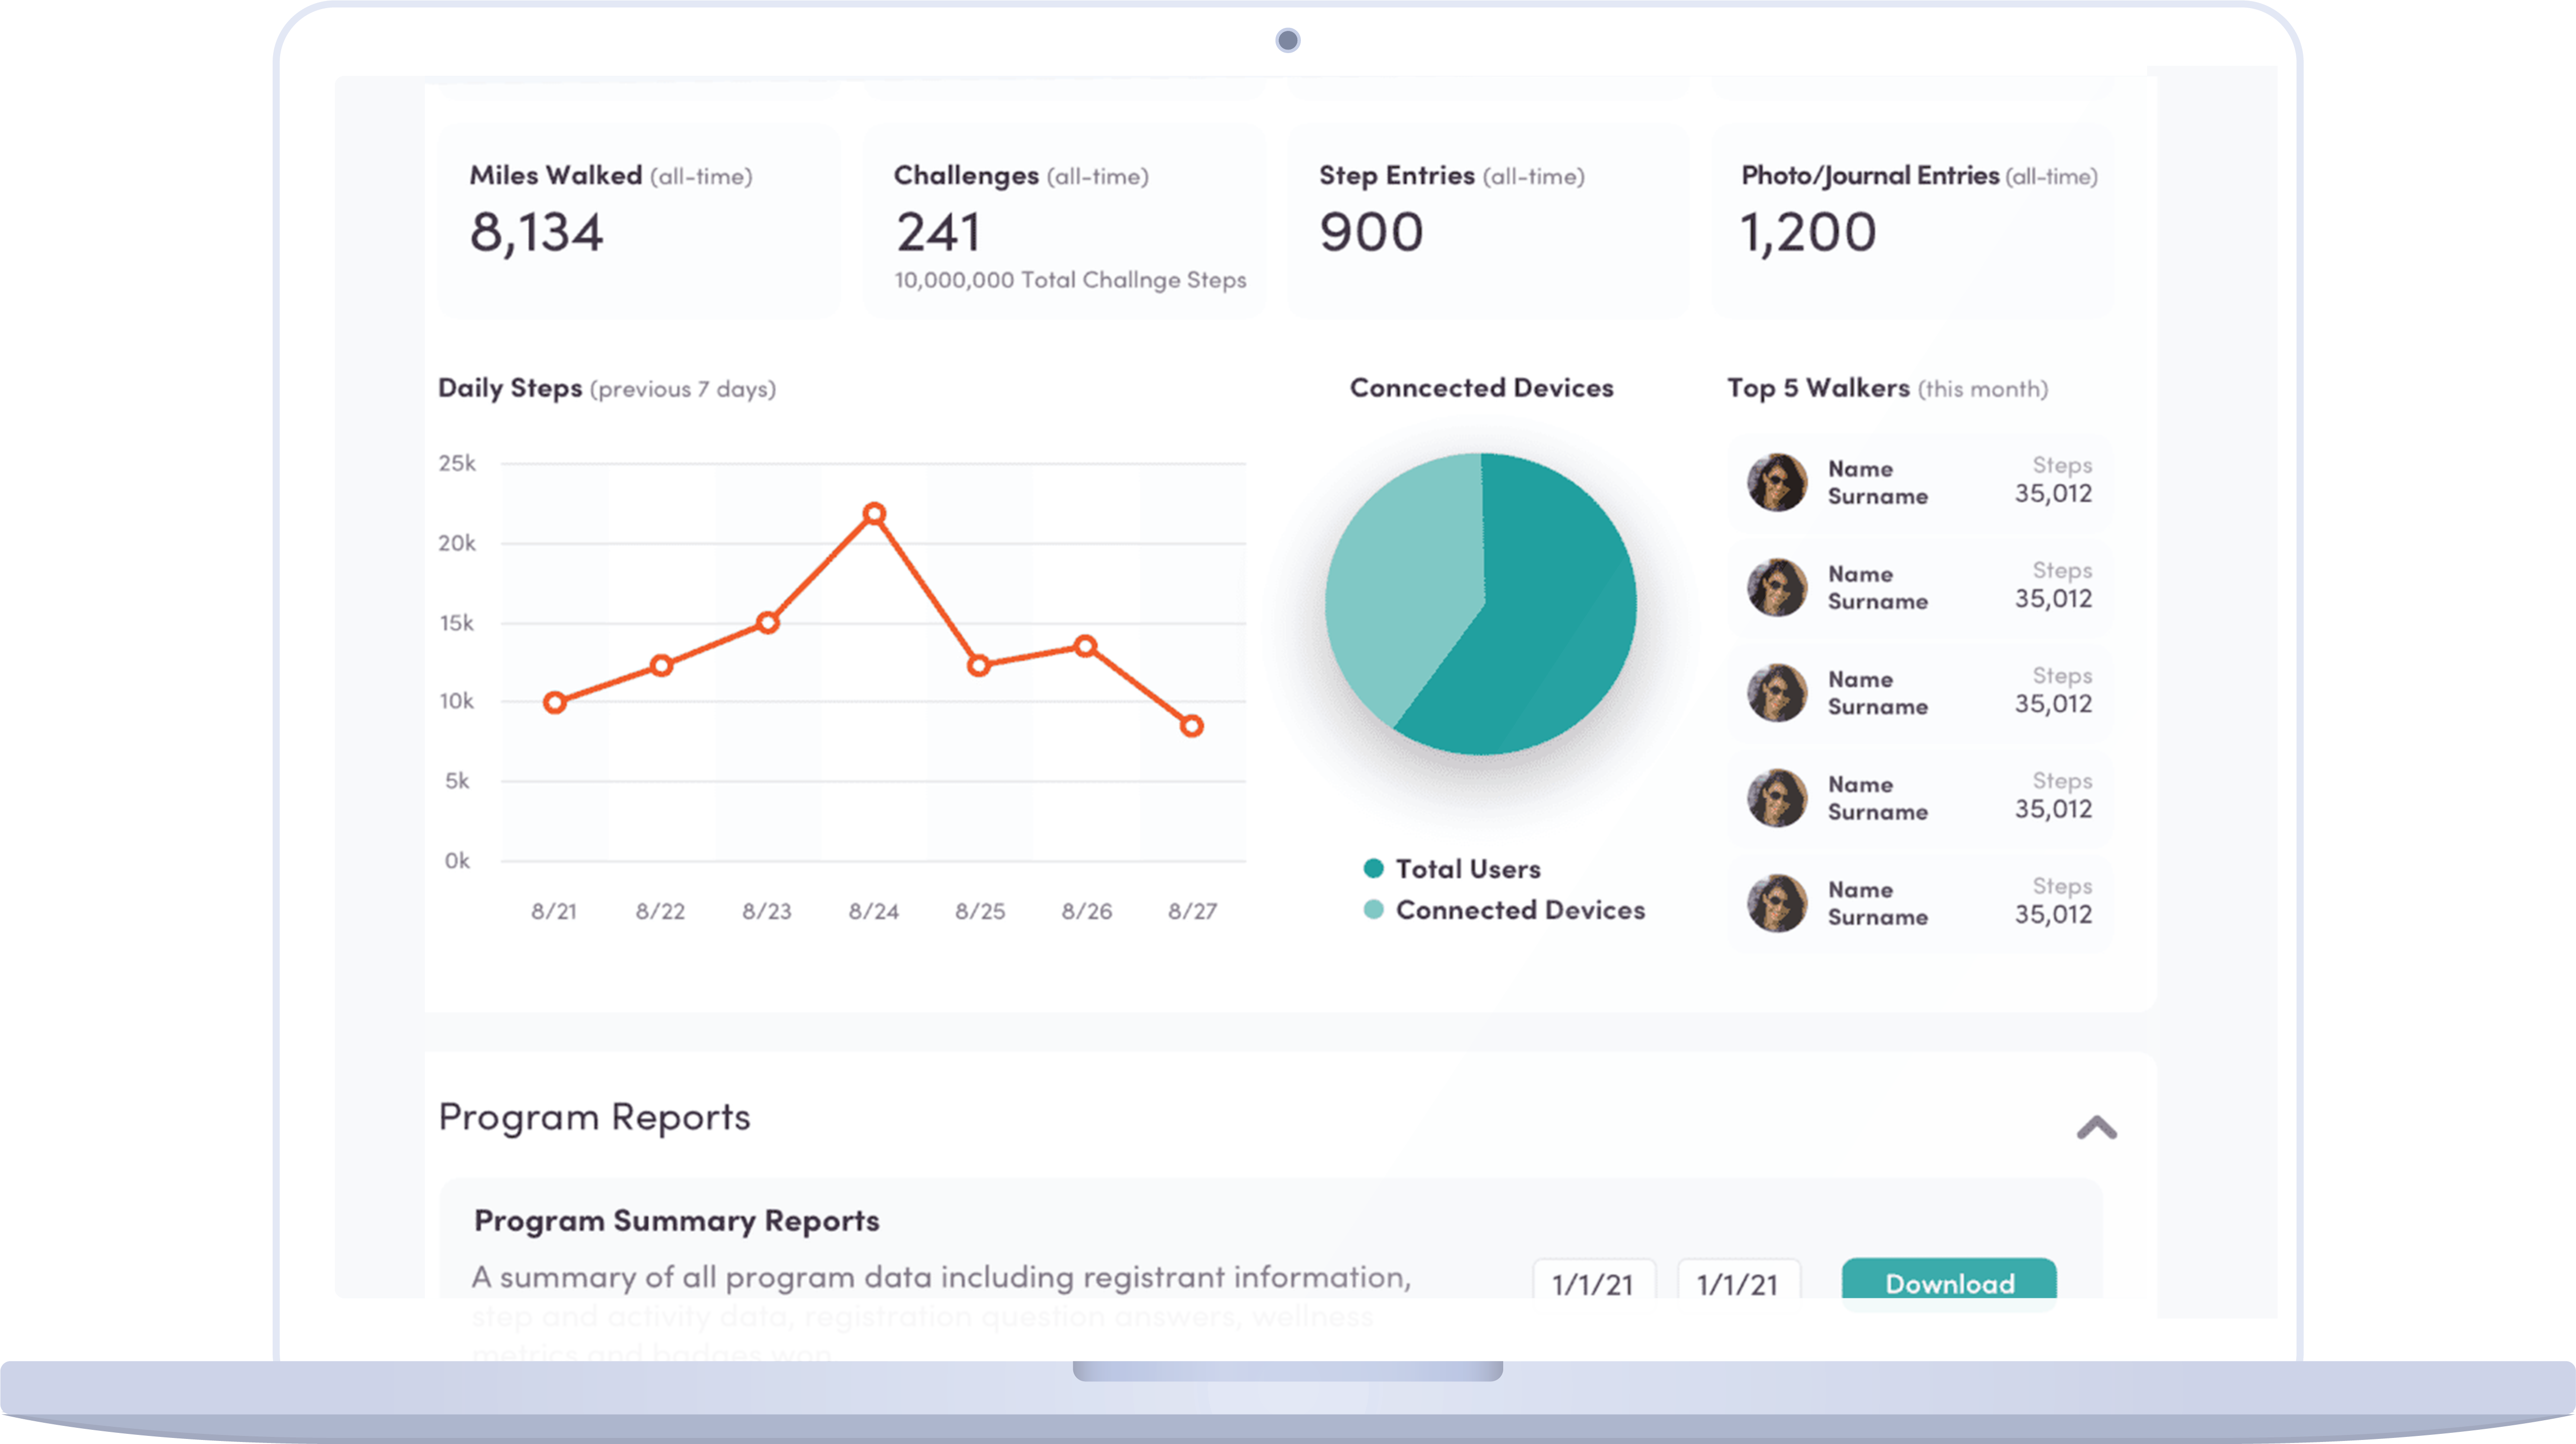2576x1444 pixels.
Task: Click the 5k y-axis label
Action: [x=457, y=781]
